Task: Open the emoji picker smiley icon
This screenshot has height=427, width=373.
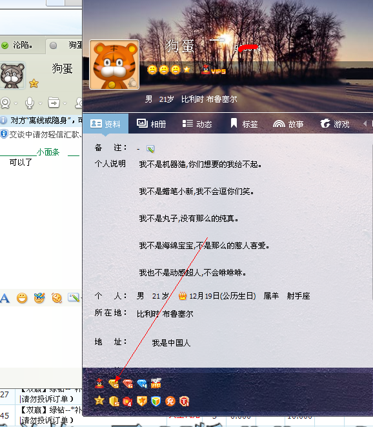Action: coord(22,298)
